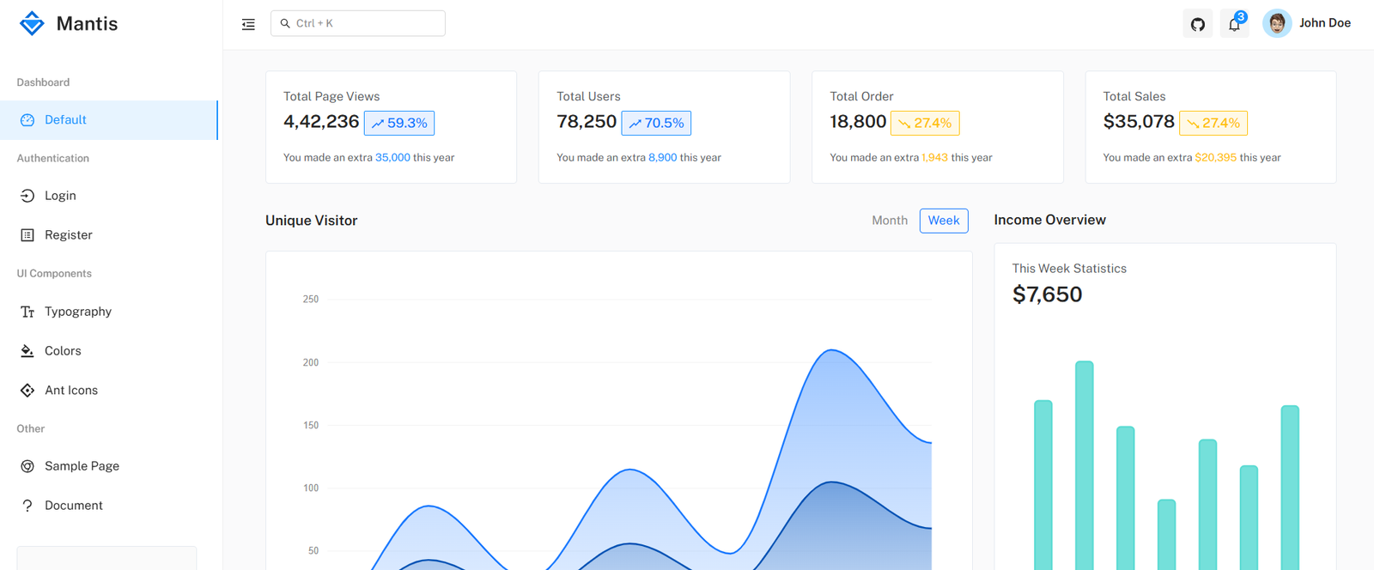The height and width of the screenshot is (570, 1374).
Task: Click the 18,800 total order value
Action: tap(858, 122)
